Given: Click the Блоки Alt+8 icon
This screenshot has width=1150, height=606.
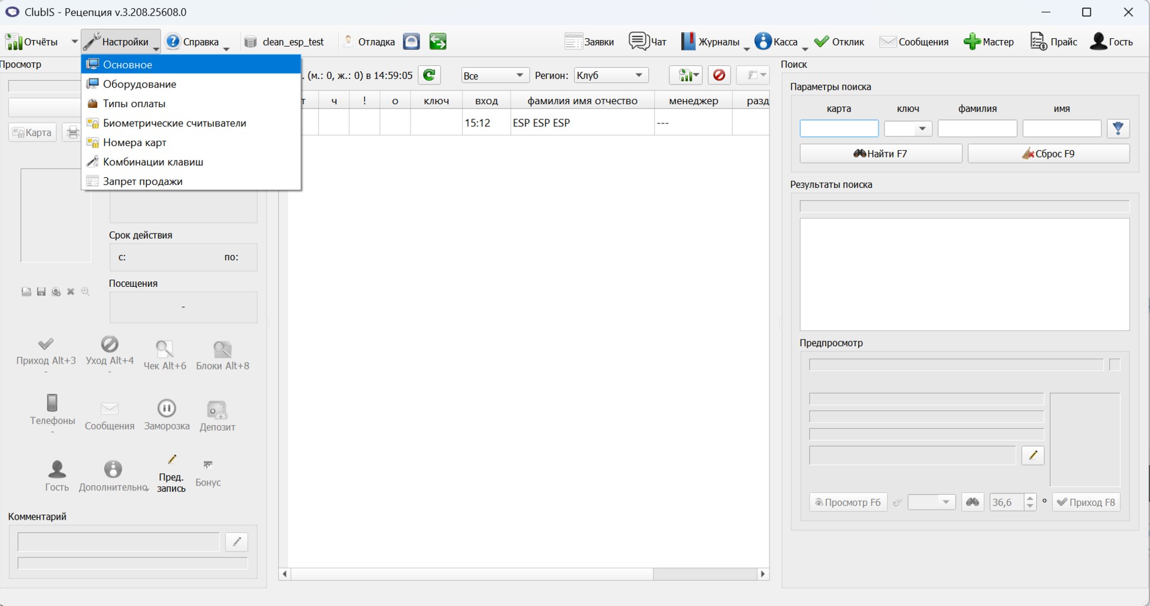Looking at the screenshot, I should [x=222, y=349].
